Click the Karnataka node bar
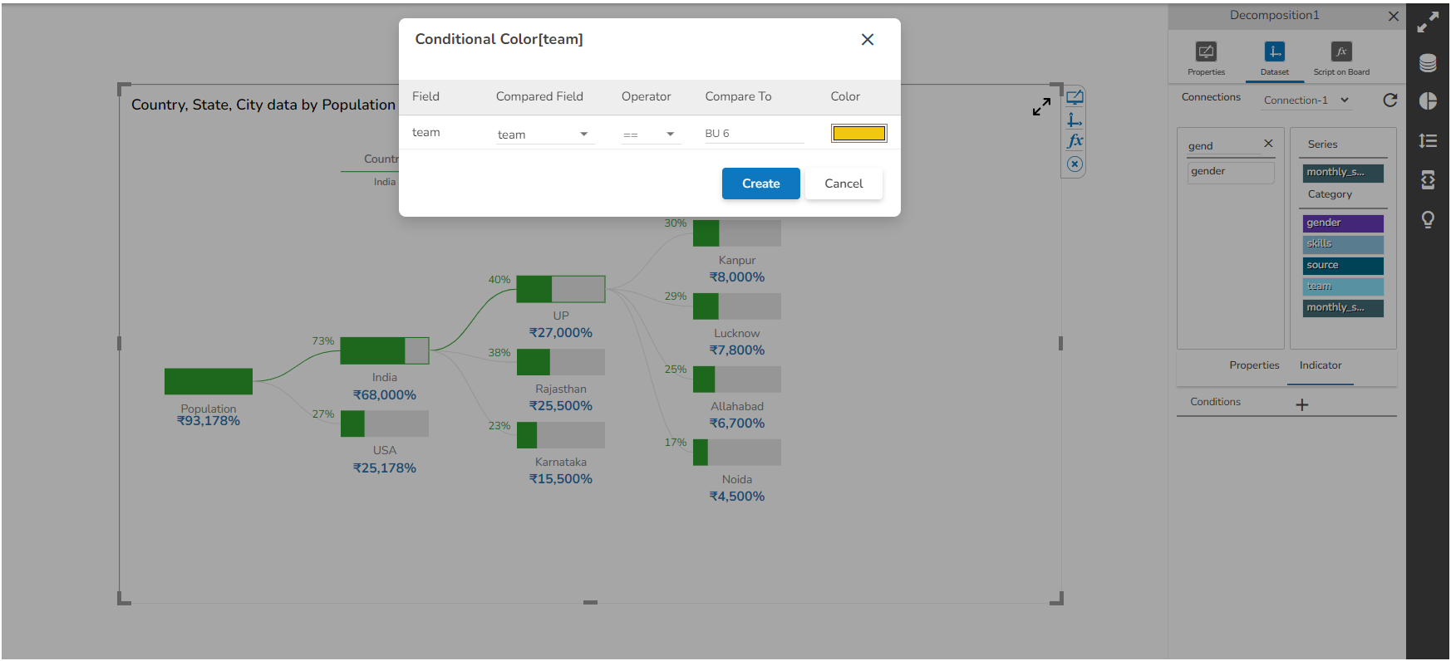 (561, 435)
